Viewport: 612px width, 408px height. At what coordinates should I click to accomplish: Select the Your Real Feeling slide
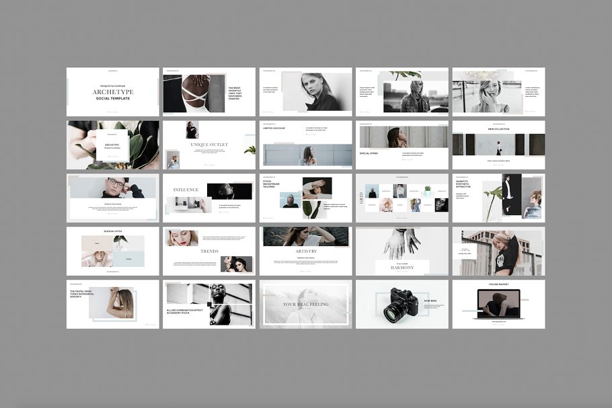click(305, 304)
